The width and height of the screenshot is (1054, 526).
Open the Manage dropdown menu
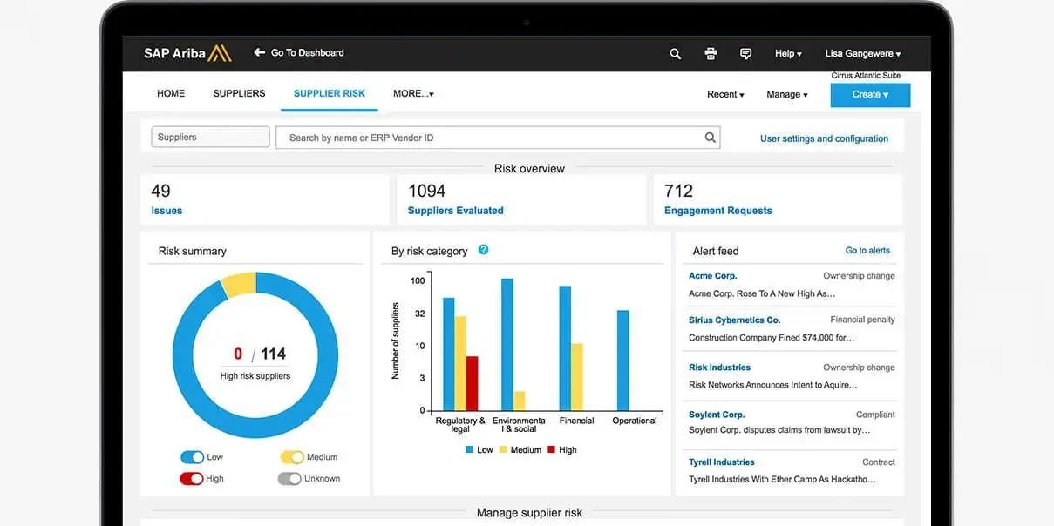point(786,95)
